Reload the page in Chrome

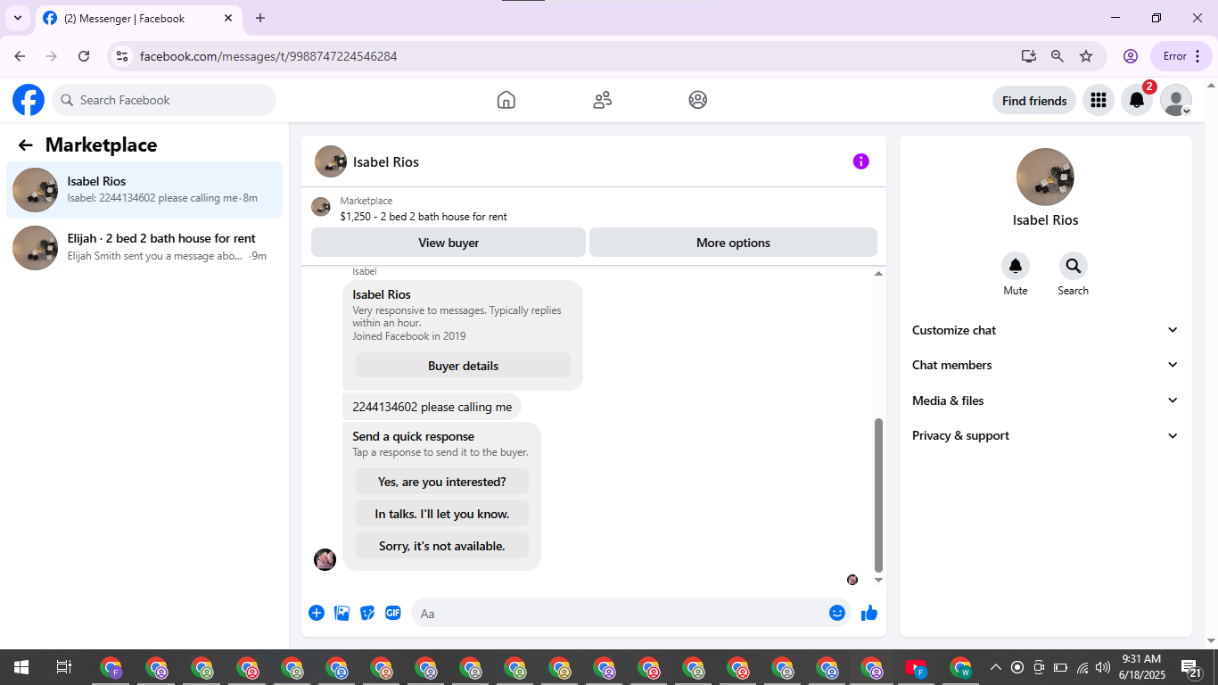pos(84,56)
